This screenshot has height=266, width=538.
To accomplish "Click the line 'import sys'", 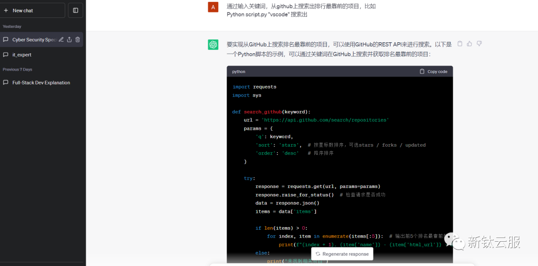I will pyautogui.click(x=247, y=95).
